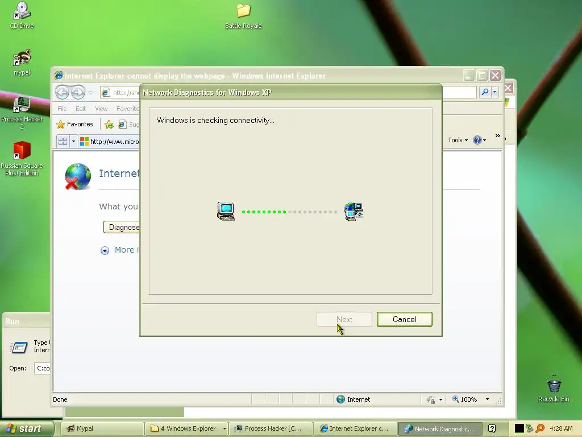Open Windows Explorer taskbar group
This screenshot has height=437, width=582.
(x=186, y=428)
